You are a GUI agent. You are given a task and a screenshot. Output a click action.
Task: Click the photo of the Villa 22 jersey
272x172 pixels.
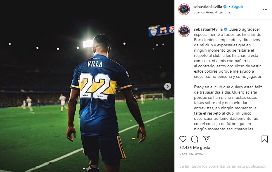point(87,86)
